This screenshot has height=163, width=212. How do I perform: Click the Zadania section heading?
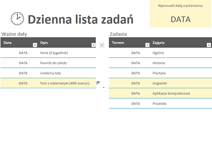tap(118, 34)
